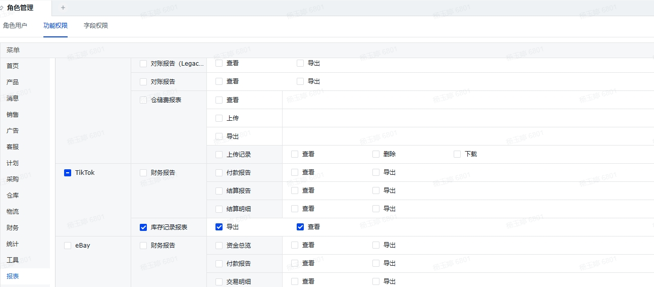Open the 字段权限 tab
Screen dimensions: 654x287
pyautogui.click(x=96, y=25)
